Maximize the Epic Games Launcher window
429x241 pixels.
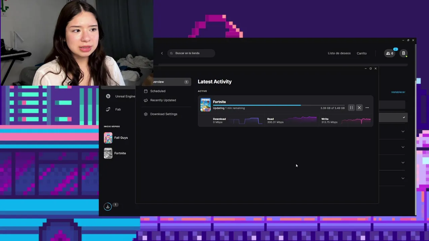(408, 40)
